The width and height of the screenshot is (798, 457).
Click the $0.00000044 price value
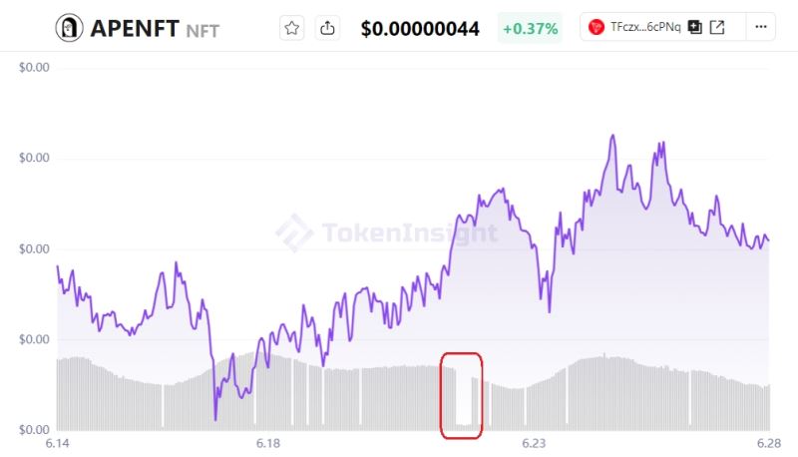point(419,28)
